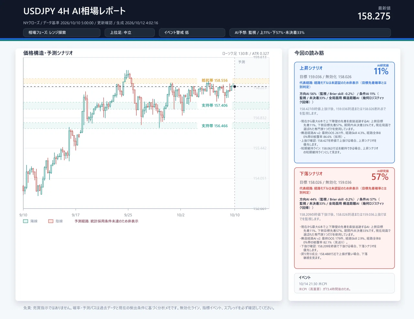Click the latest price value 158.275

374,16
